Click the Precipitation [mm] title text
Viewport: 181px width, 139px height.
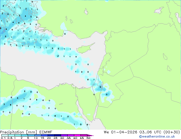pos(19,132)
